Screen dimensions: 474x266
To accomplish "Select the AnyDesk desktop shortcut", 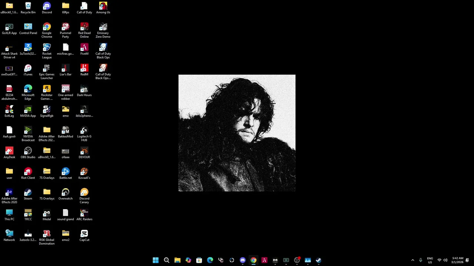I will tap(9, 153).
